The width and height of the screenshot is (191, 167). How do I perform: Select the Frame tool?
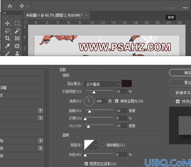tap(17, 38)
